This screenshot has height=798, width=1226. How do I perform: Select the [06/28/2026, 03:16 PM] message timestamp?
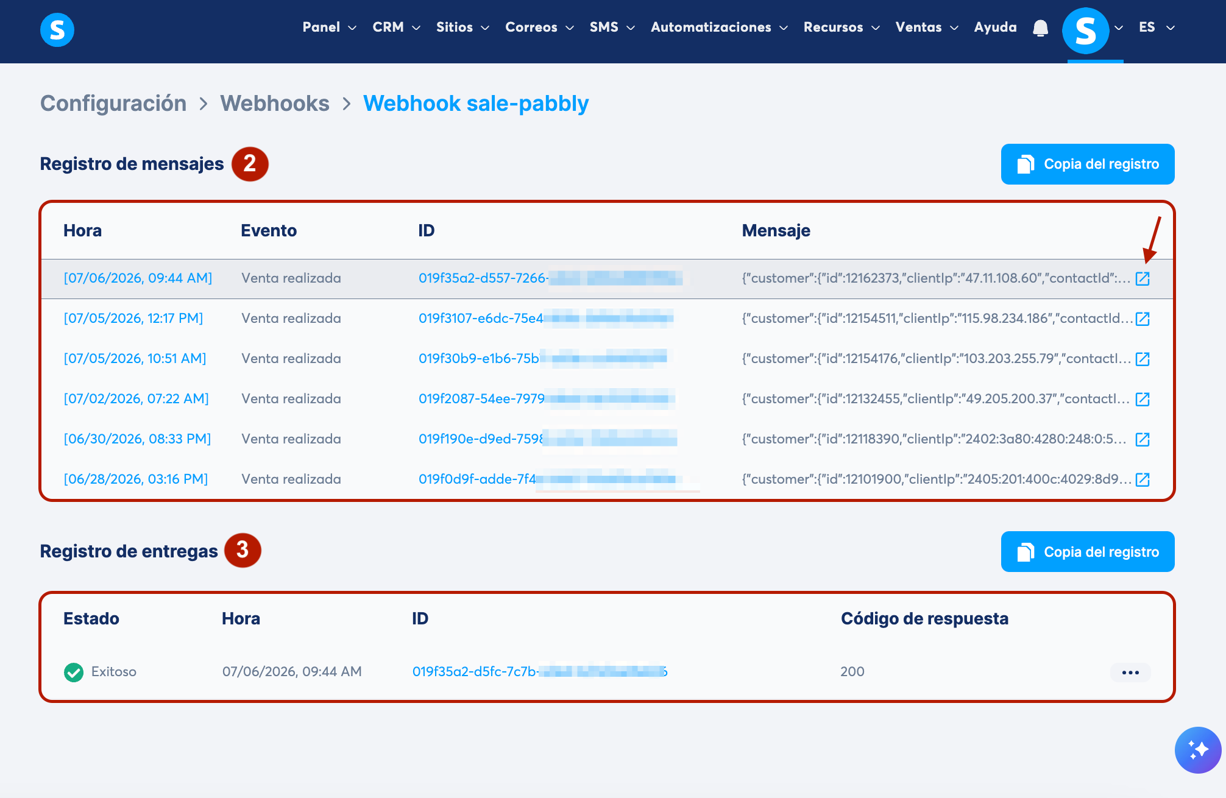coord(136,479)
